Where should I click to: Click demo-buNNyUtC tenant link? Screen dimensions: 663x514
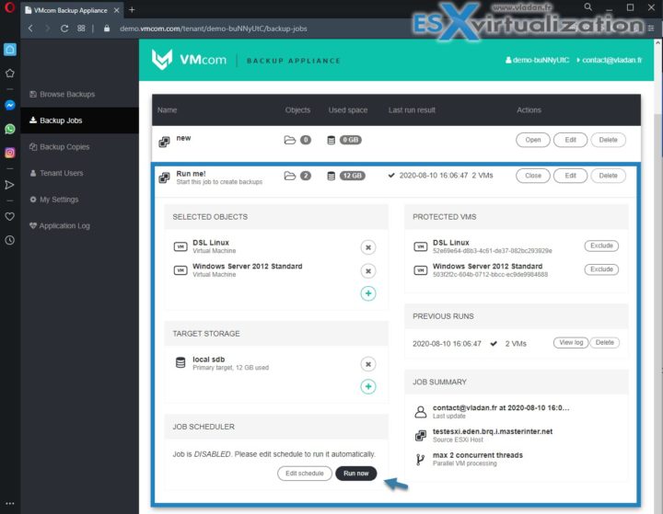(x=537, y=60)
